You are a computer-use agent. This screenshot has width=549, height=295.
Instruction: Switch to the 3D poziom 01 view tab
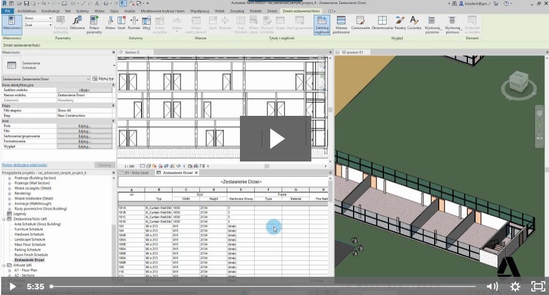click(x=352, y=52)
